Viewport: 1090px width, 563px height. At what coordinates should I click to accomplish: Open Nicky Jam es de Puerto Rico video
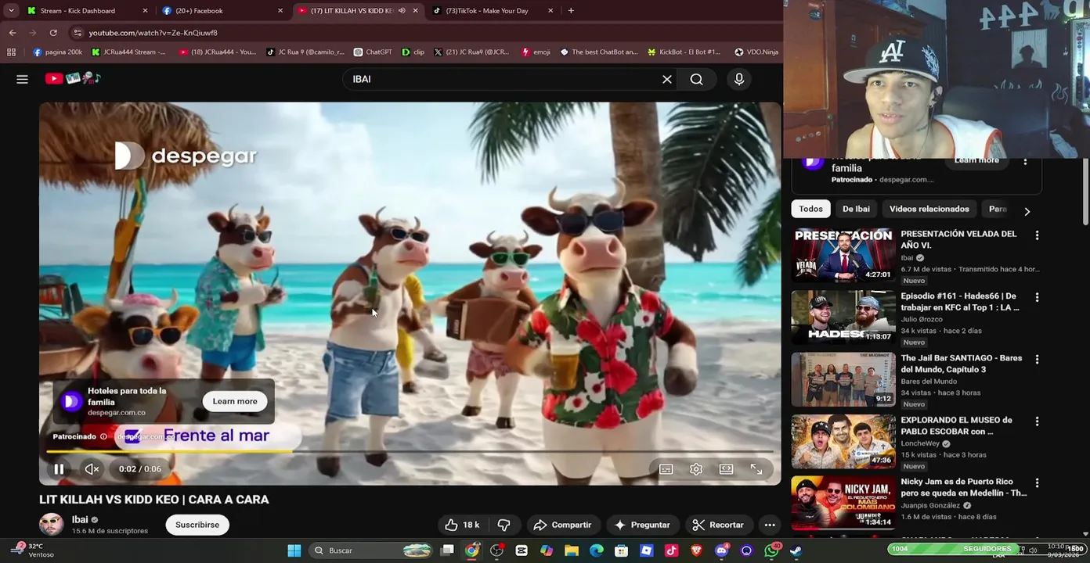pyautogui.click(x=963, y=487)
